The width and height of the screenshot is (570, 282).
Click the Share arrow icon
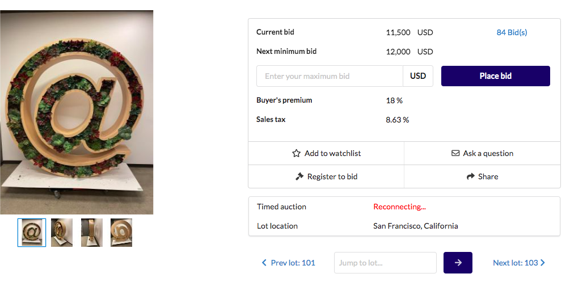(470, 176)
